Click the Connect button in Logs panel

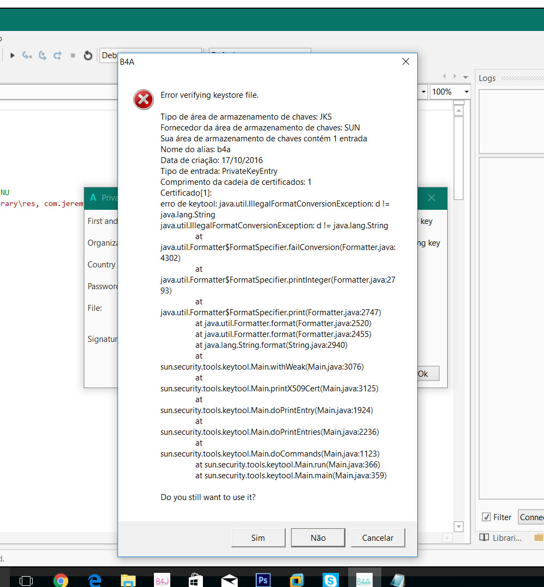pyautogui.click(x=531, y=517)
